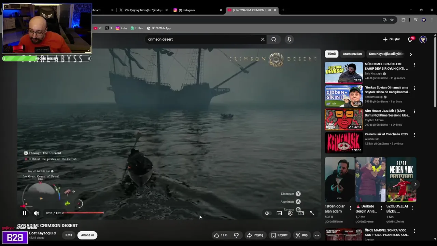This screenshot has width=437, height=246.
Task: Close the OYNADIM: CRIMSON tab
Action: (275, 10)
